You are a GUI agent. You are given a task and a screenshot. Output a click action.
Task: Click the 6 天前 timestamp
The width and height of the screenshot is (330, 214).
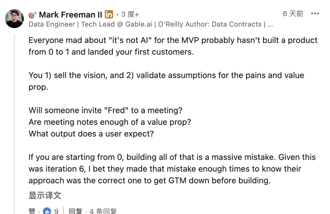coord(293,14)
